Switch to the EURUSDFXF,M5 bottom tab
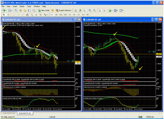The image size is (164, 119). point(9,113)
